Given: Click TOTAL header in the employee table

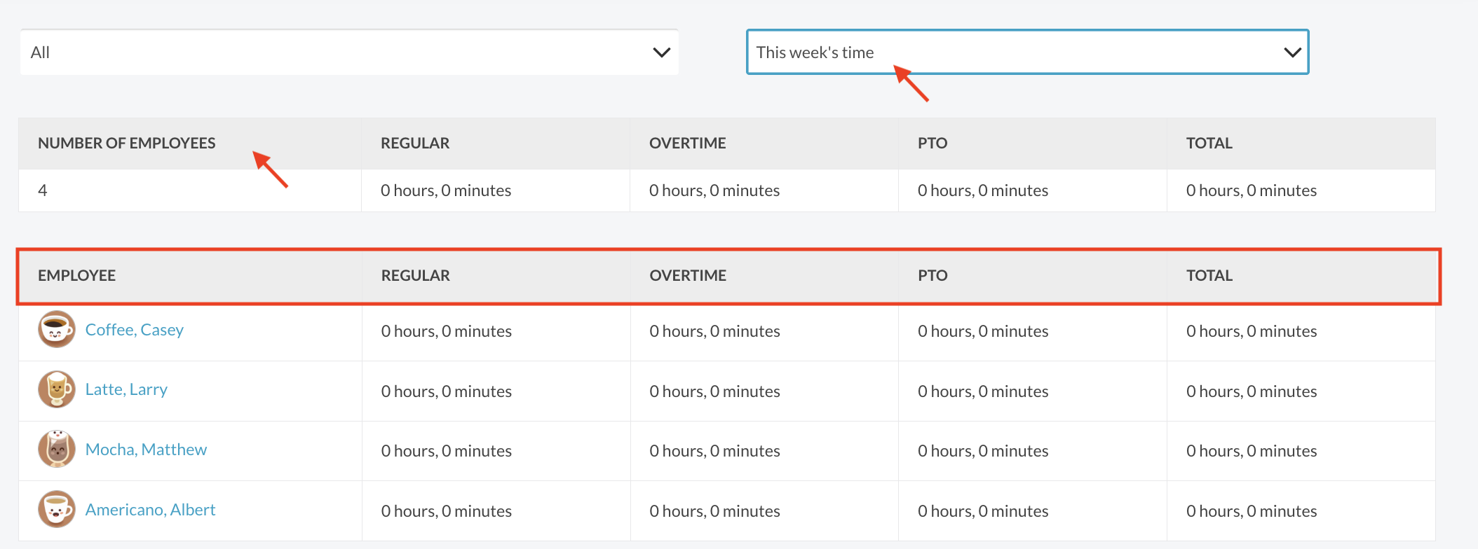Looking at the screenshot, I should (1209, 276).
